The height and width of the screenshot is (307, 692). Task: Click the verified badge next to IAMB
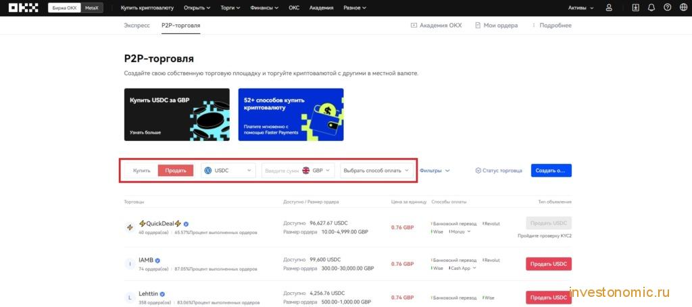click(x=157, y=260)
